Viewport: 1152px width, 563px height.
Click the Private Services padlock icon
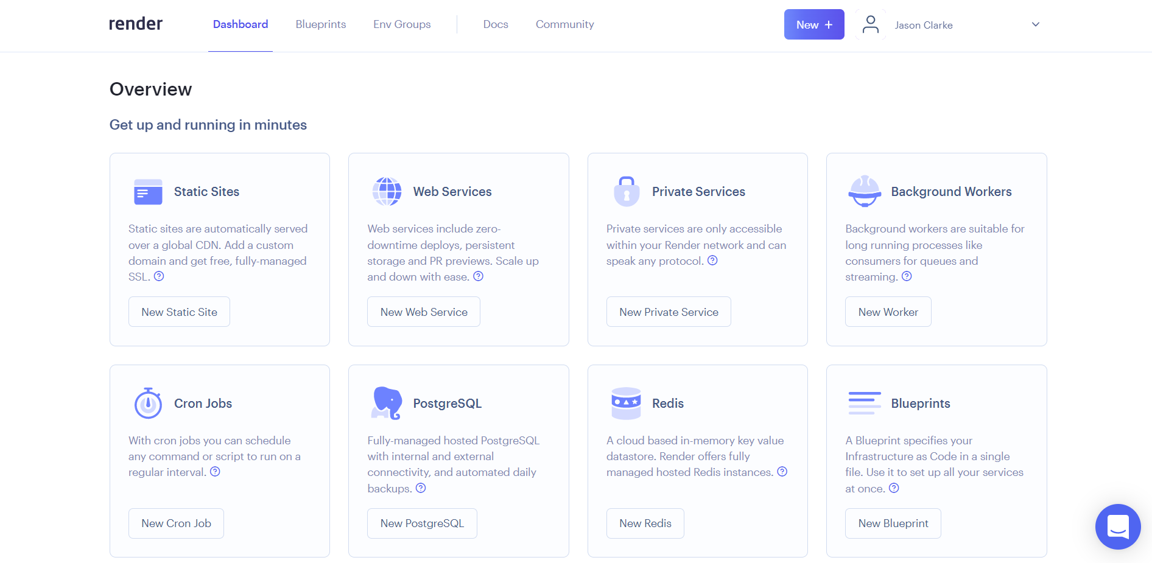(x=627, y=192)
